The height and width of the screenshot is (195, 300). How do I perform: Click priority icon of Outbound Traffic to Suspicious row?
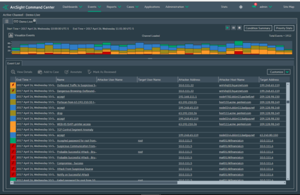click(13, 85)
